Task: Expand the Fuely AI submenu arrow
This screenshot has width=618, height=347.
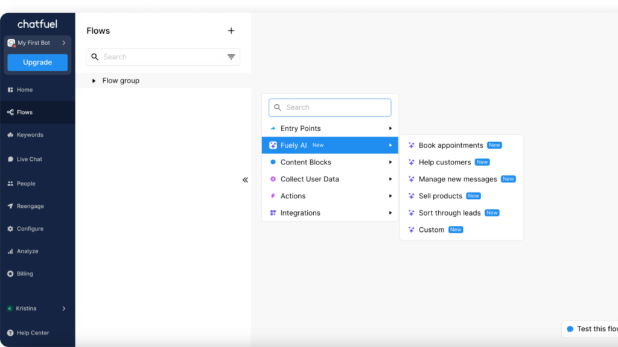Action: click(x=390, y=145)
